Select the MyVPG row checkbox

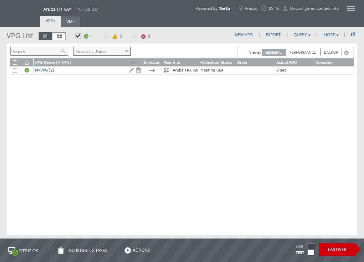pos(15,70)
